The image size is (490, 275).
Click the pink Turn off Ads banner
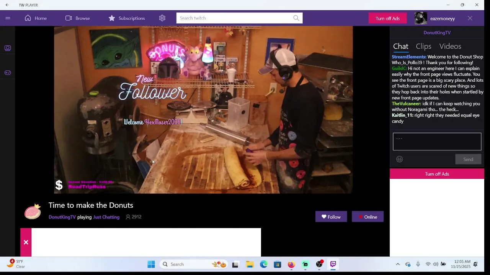click(437, 174)
